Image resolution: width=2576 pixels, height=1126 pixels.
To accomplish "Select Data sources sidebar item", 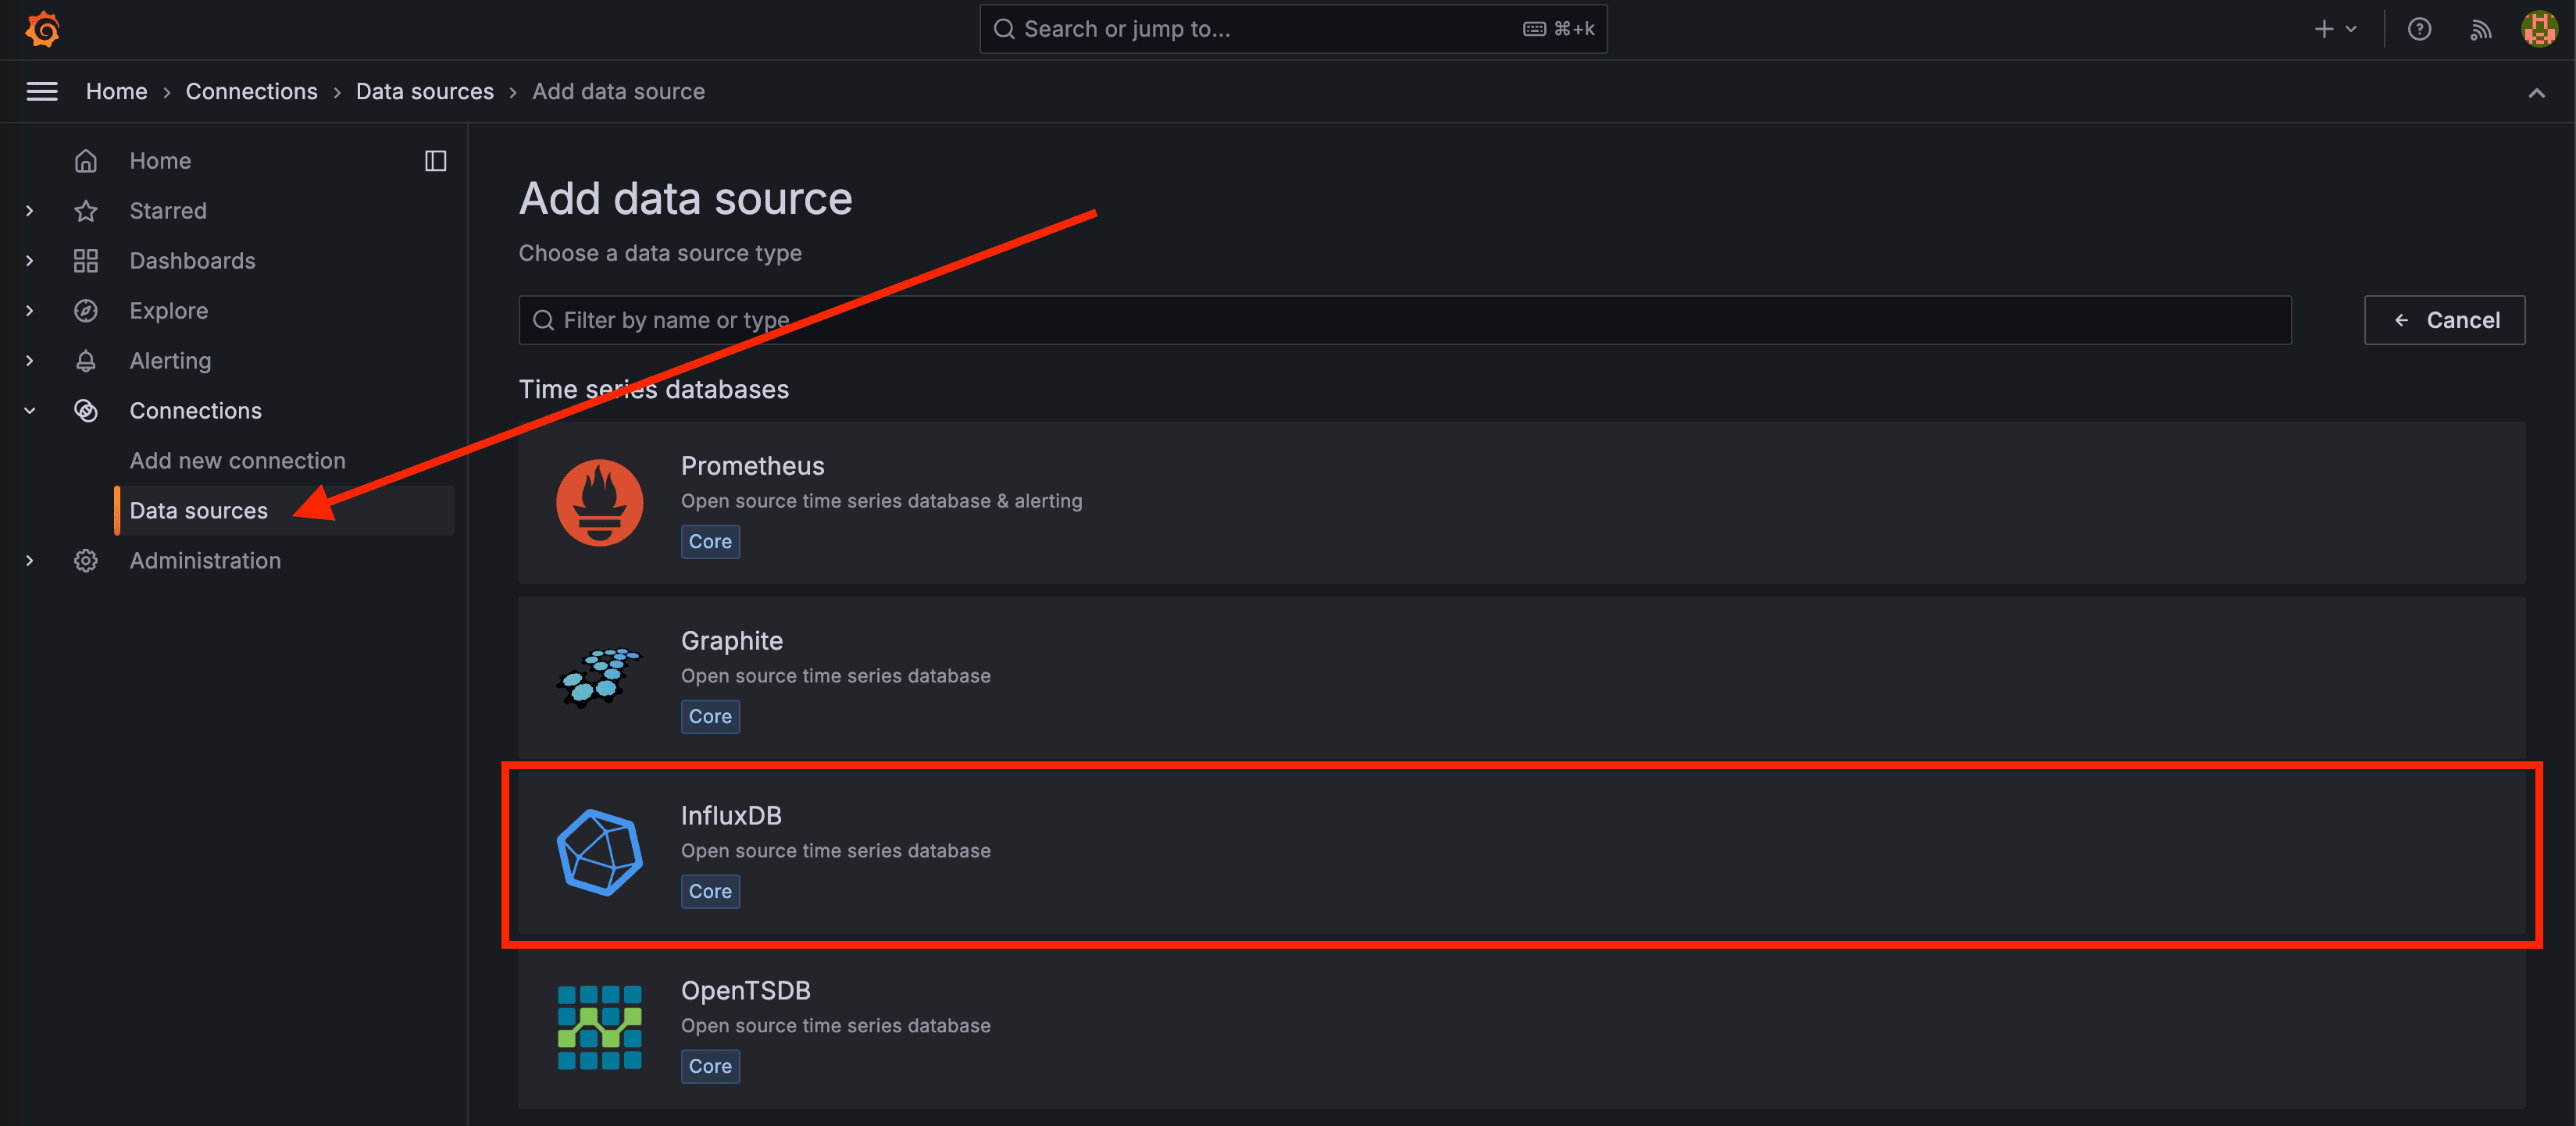I will (x=284, y=511).
